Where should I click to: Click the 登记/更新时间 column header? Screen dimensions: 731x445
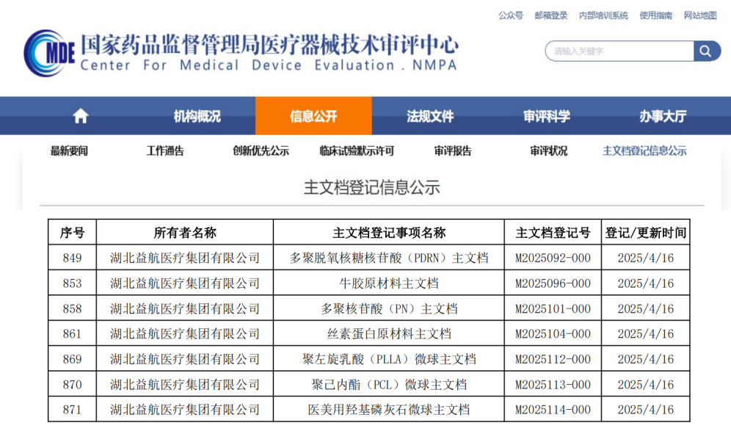(646, 232)
